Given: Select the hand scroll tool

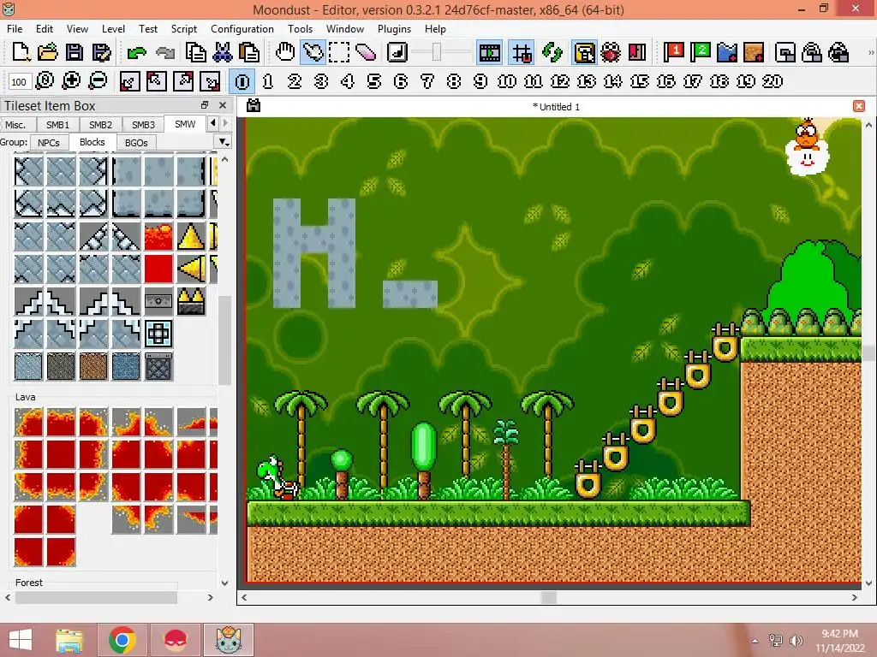Looking at the screenshot, I should click(285, 52).
